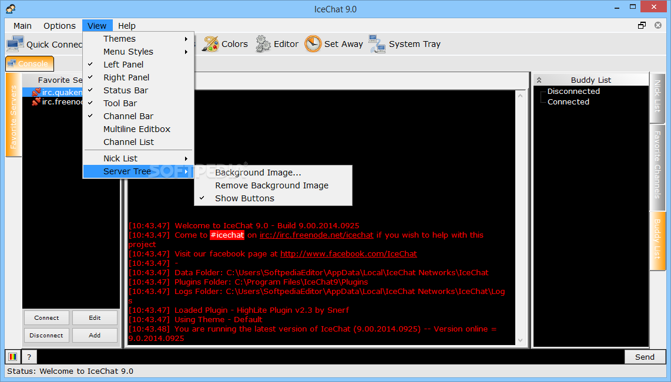Select the Connected buddy group
Viewport: 671px width, 382px height.
coord(568,102)
